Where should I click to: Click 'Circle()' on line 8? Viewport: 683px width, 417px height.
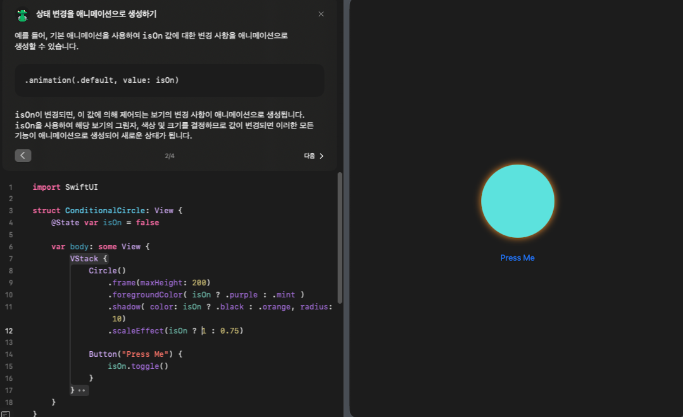107,271
